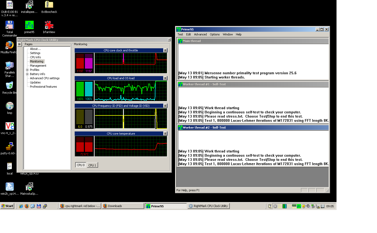The width and height of the screenshot is (377, 233).
Task: Select the putty-0.60 desktop icon
Action: 9,149
